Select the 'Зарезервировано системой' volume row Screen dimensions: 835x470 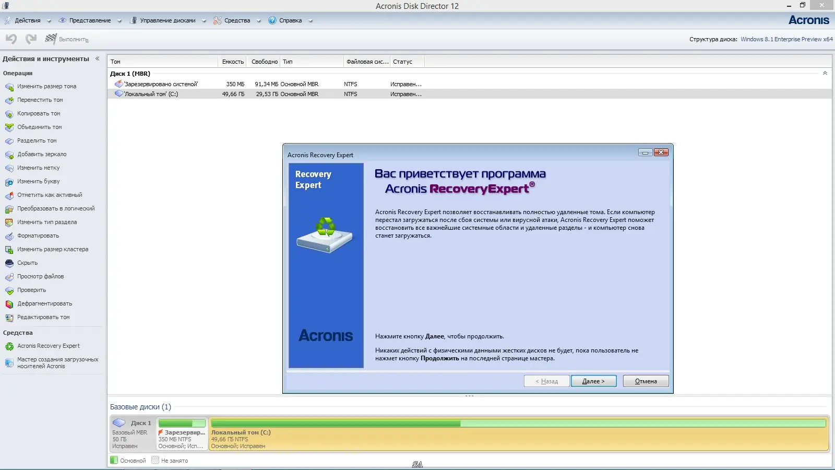pos(470,84)
